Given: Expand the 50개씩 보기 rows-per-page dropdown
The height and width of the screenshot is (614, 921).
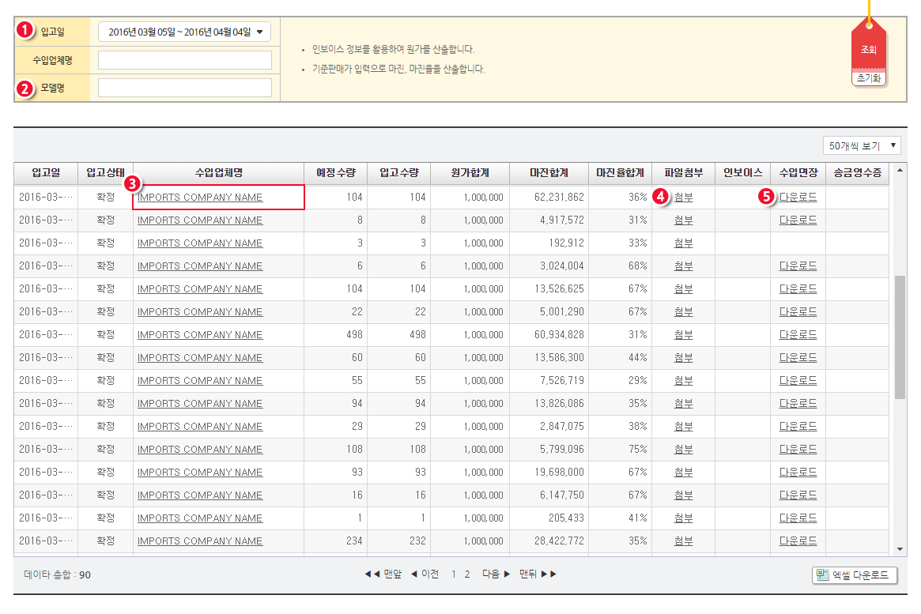Looking at the screenshot, I should point(862,145).
